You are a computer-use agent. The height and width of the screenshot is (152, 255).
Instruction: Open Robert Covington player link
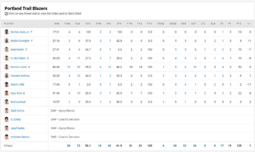(20, 41)
